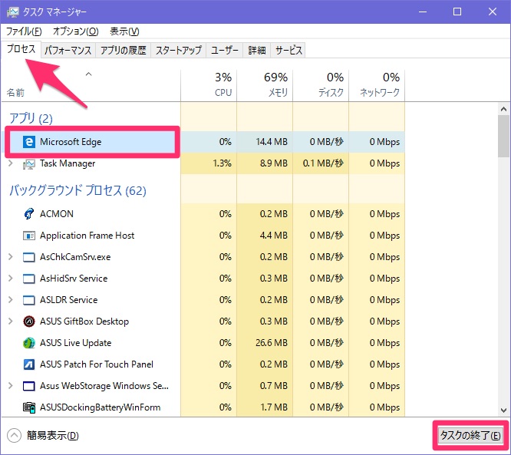
Task: Click the 簡易表示(D) link
Action: tap(53, 436)
